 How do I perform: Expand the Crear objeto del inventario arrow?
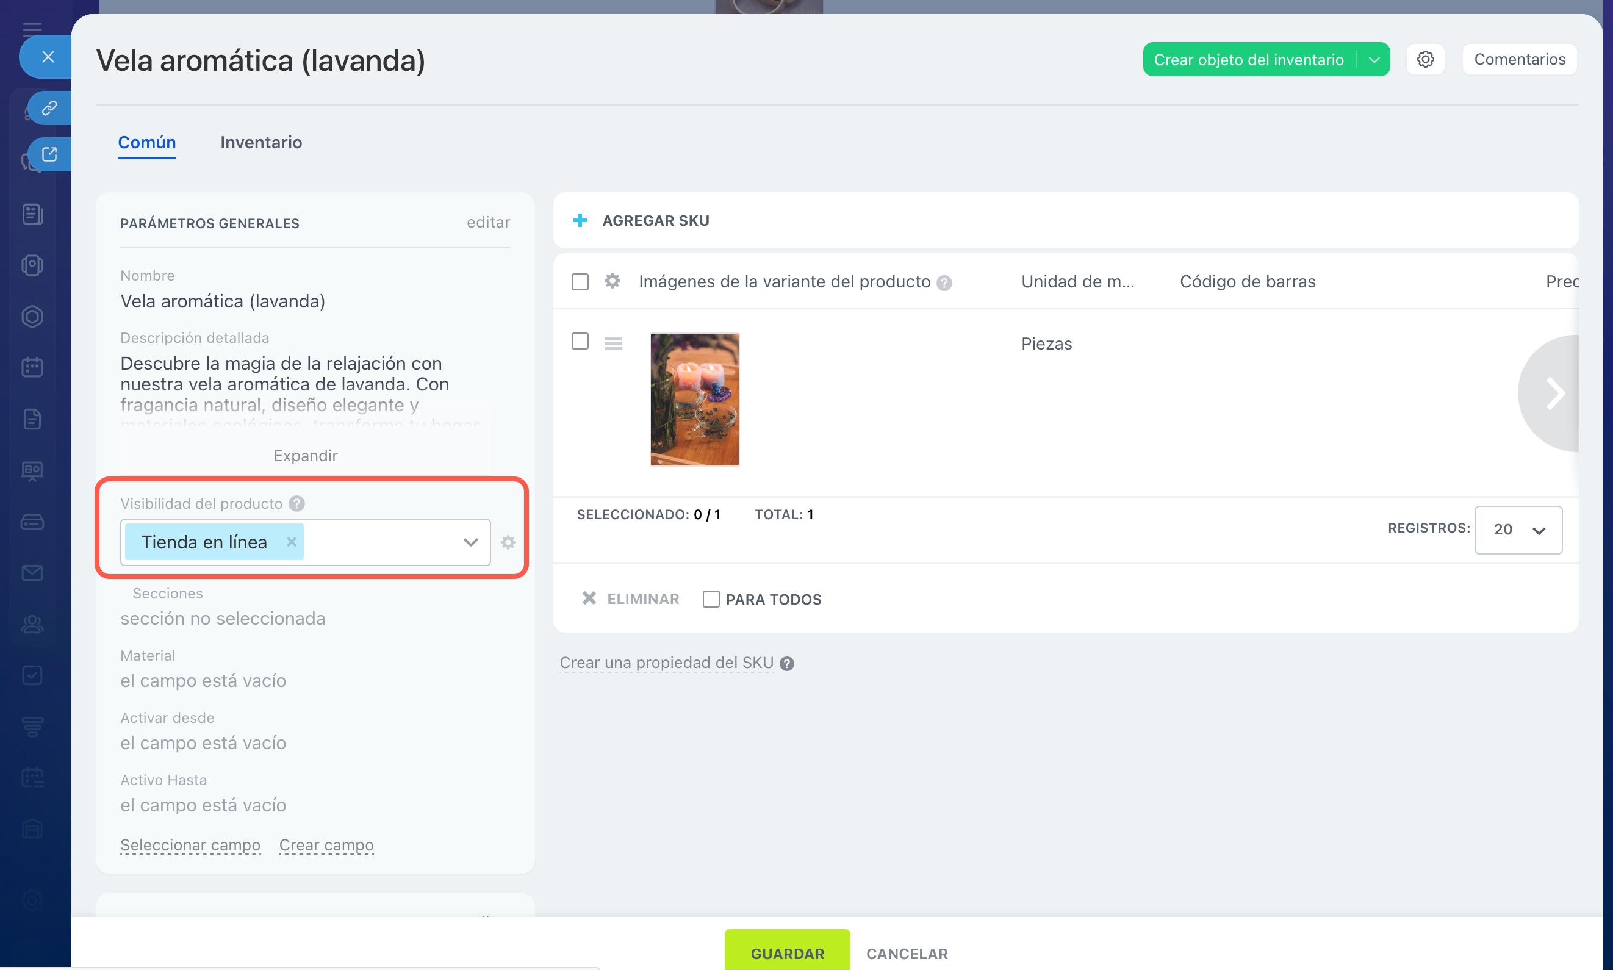pyautogui.click(x=1374, y=60)
